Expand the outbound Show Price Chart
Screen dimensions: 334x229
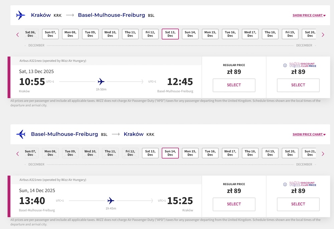coord(309,15)
